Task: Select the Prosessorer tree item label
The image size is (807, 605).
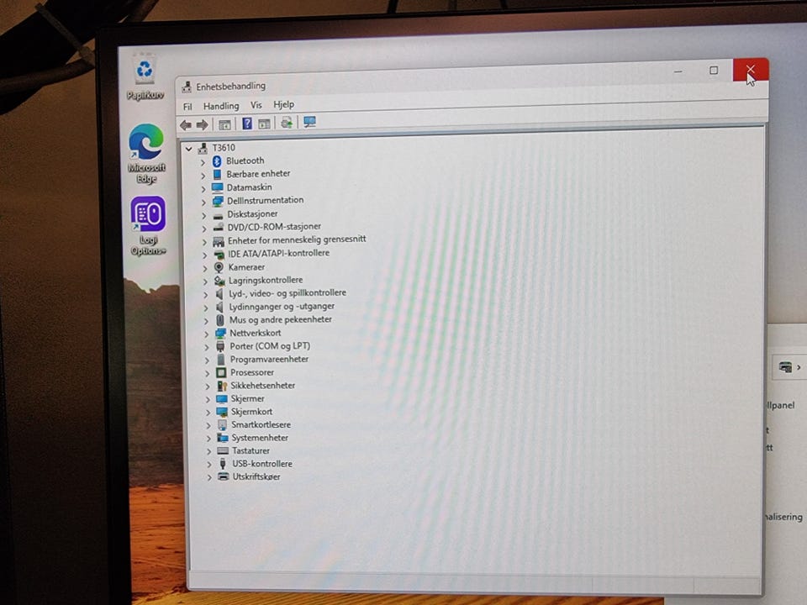Action: (x=252, y=372)
